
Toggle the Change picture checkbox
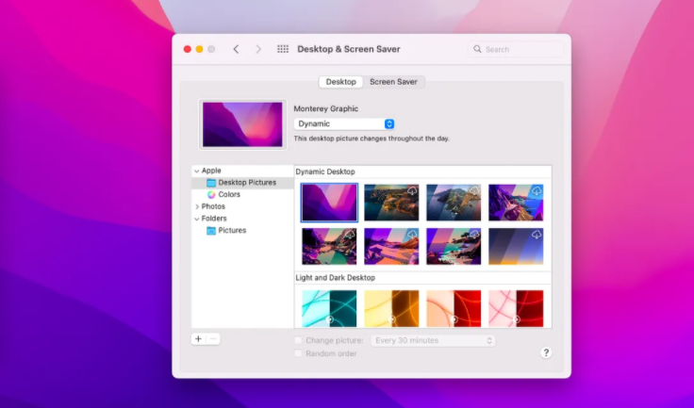pos(298,340)
